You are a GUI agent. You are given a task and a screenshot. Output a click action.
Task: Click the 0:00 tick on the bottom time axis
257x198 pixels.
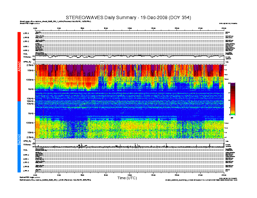tap(35, 175)
